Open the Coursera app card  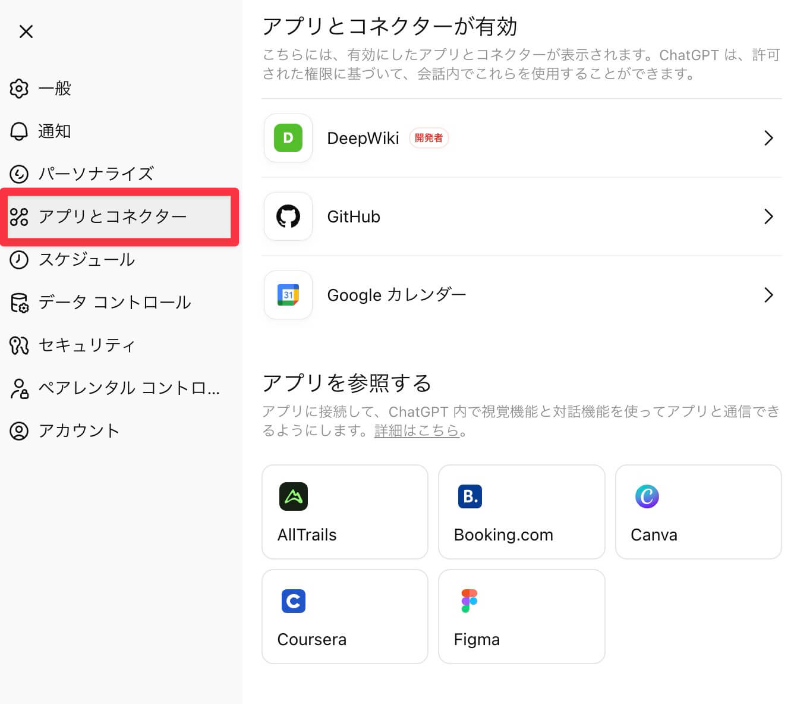345,617
